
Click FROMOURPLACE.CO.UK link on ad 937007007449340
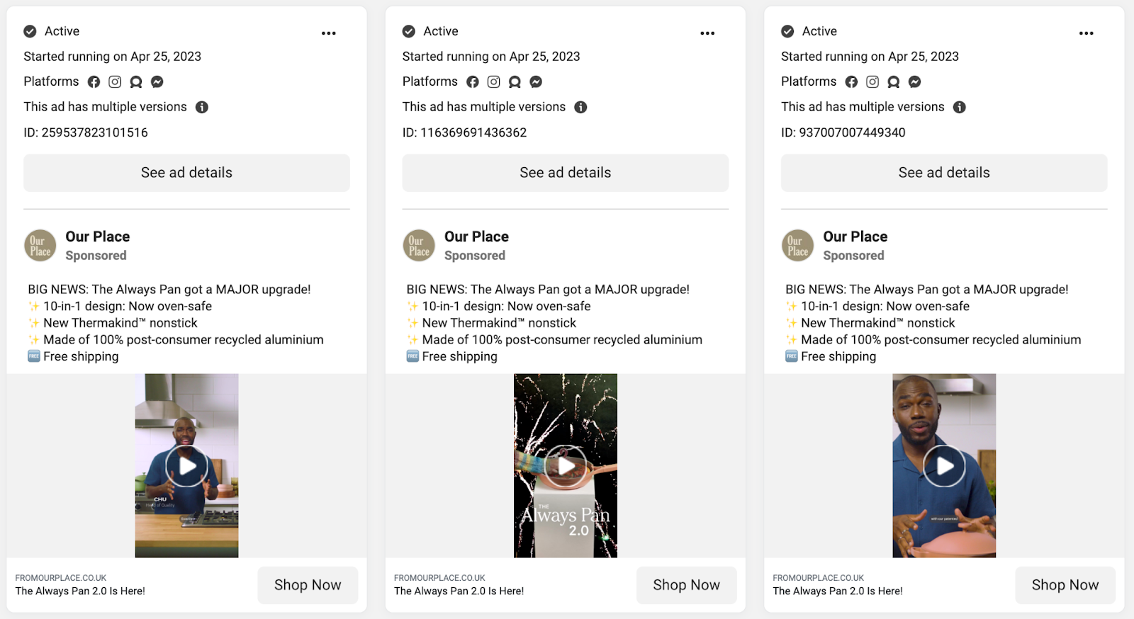[x=819, y=578]
